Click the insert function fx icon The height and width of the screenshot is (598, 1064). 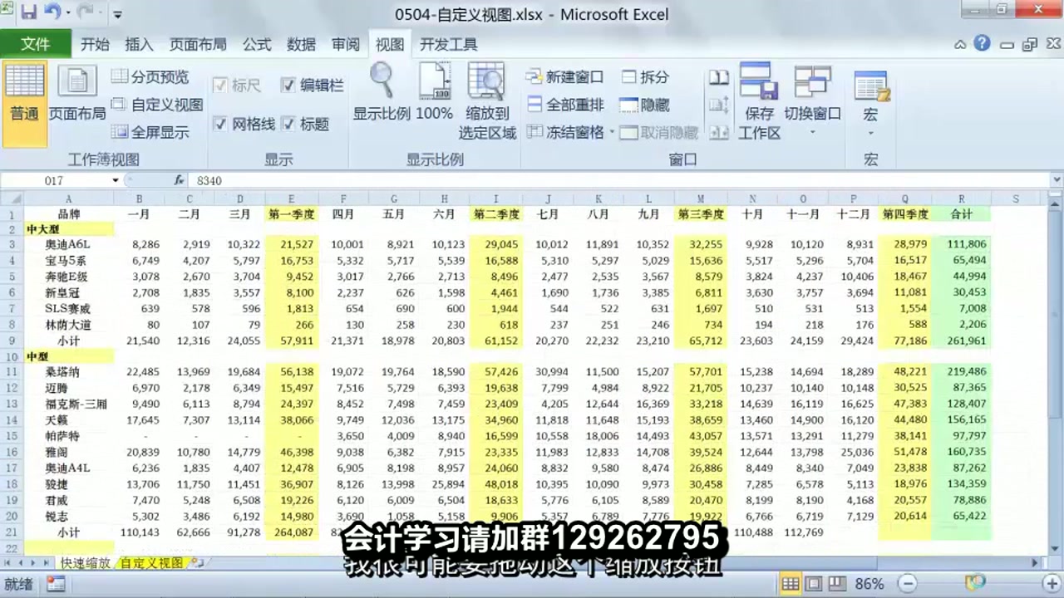[x=179, y=180]
